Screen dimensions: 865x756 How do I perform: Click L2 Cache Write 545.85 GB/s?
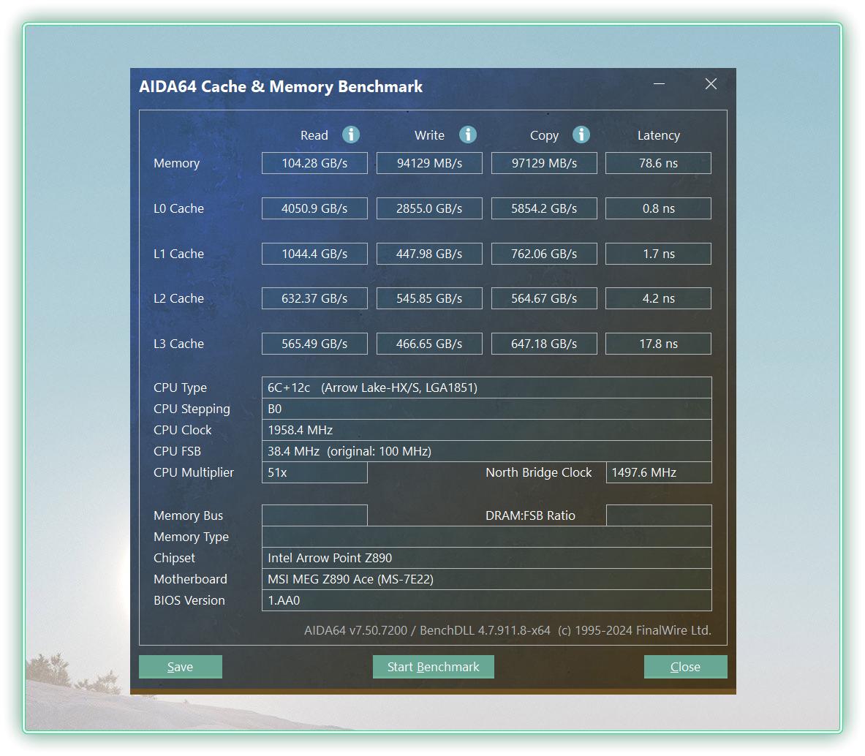pos(429,298)
